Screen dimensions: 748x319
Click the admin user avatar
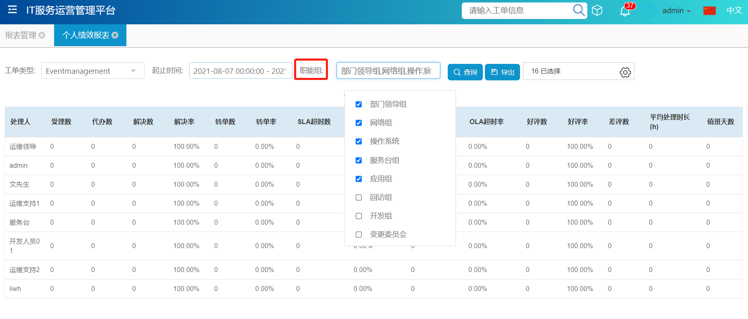(x=650, y=11)
